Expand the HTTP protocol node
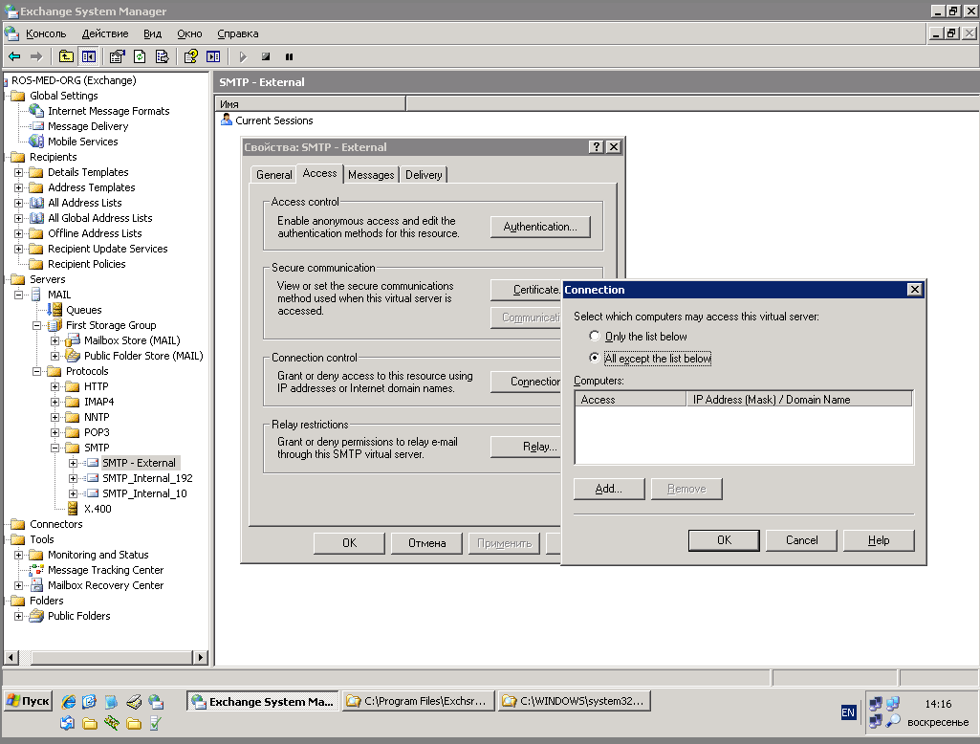The width and height of the screenshot is (980, 744). click(x=55, y=386)
